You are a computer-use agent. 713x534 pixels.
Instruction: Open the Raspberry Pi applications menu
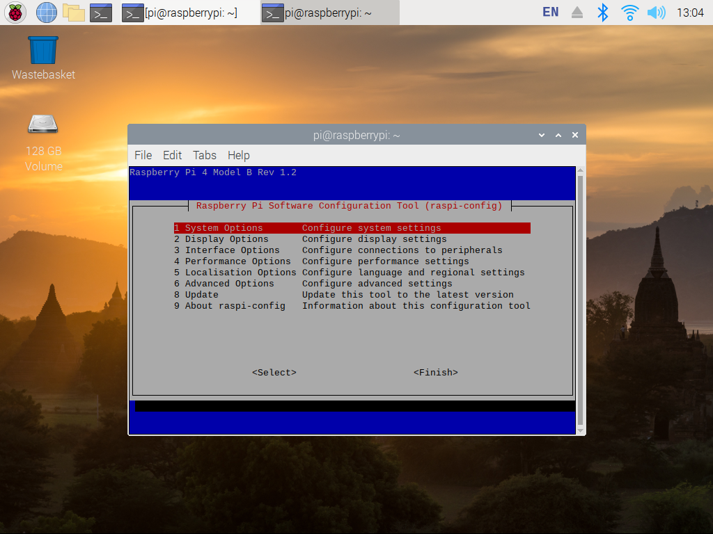(15, 13)
